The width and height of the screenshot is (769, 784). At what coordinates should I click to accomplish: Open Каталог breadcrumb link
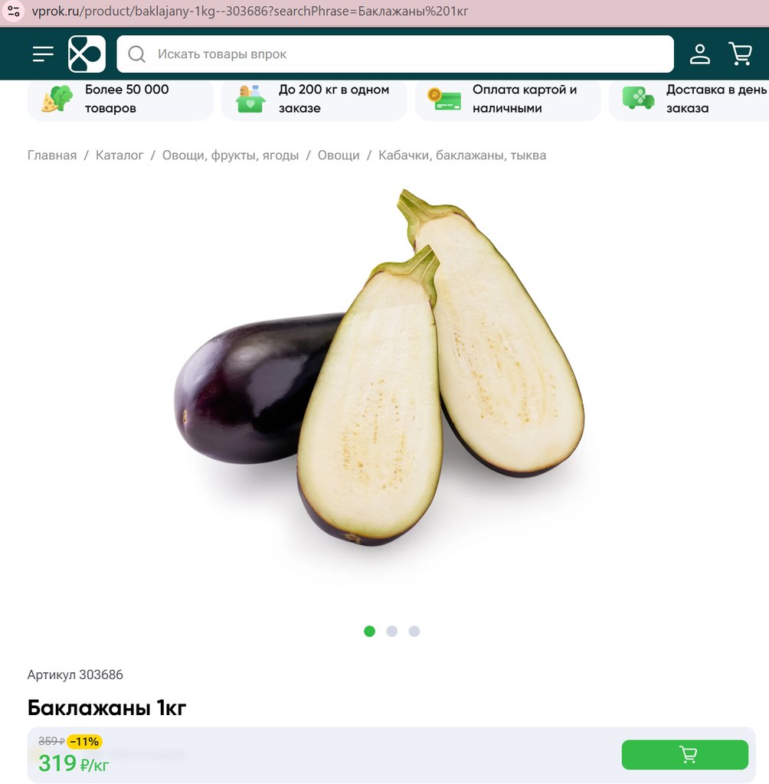pyautogui.click(x=119, y=155)
